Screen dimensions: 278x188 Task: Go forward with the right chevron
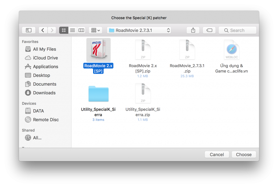[52, 30]
